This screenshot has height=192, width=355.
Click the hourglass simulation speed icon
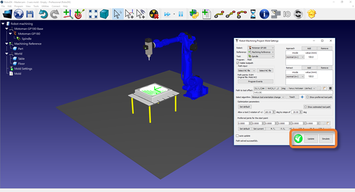coord(253,14)
